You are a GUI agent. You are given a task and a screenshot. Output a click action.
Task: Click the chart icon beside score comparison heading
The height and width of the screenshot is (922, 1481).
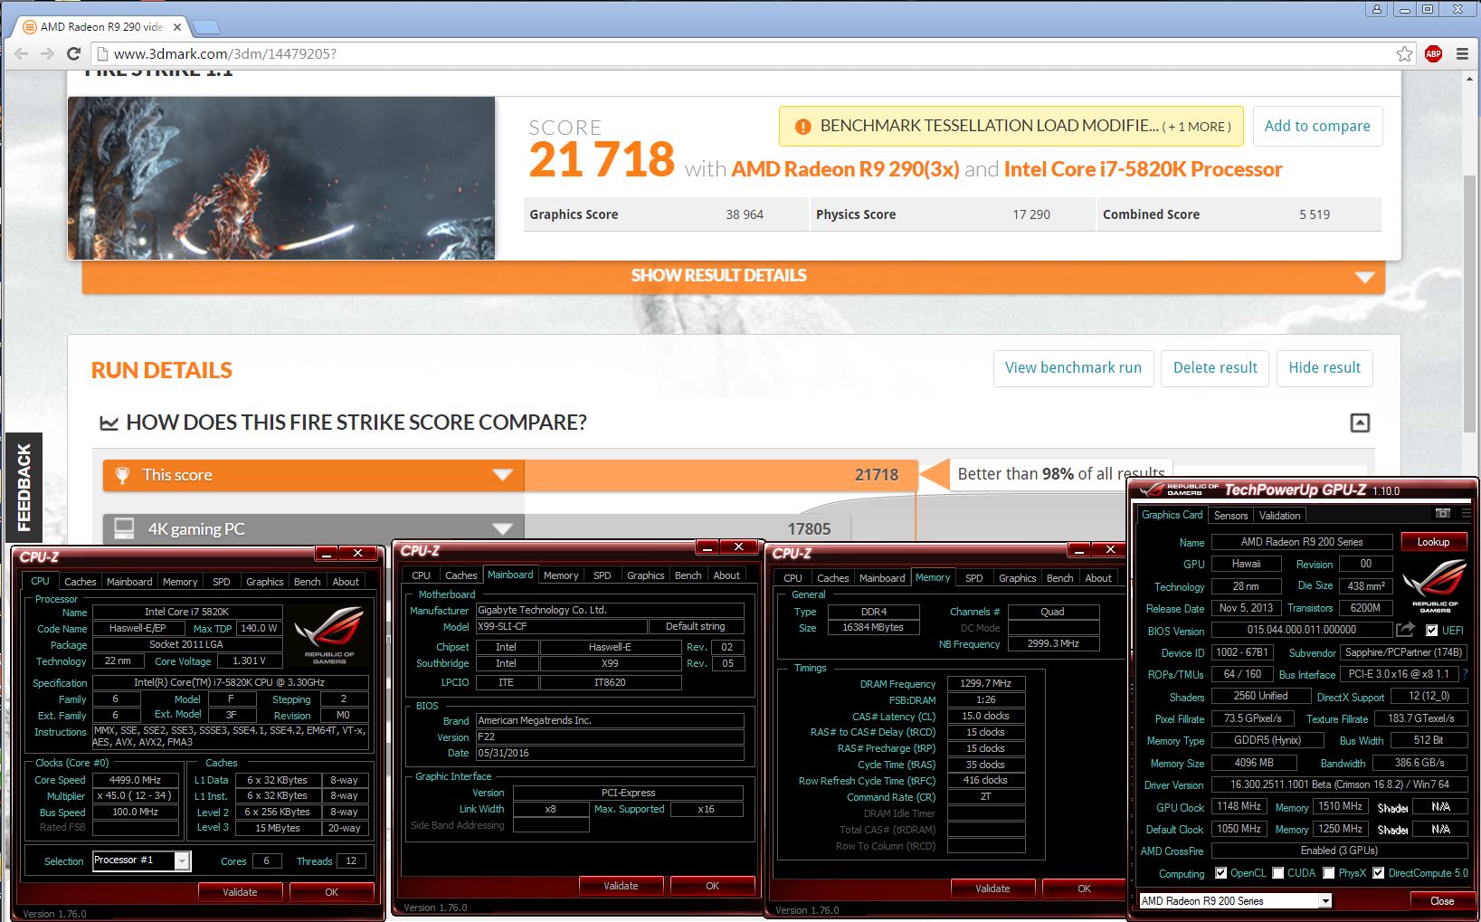[x=109, y=423]
